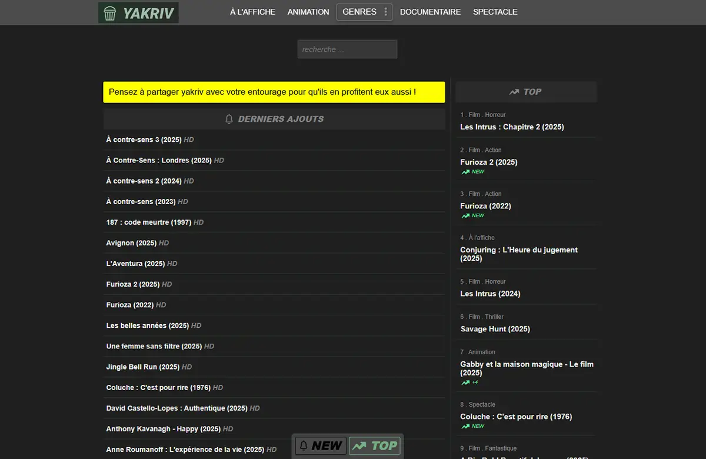Click the trending arrow icon in TOP header
Screen dimensions: 706x459
coord(514,92)
